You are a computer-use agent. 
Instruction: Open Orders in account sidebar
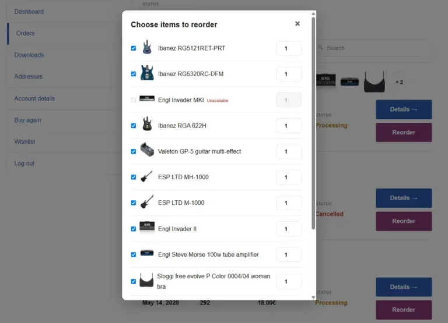point(26,33)
